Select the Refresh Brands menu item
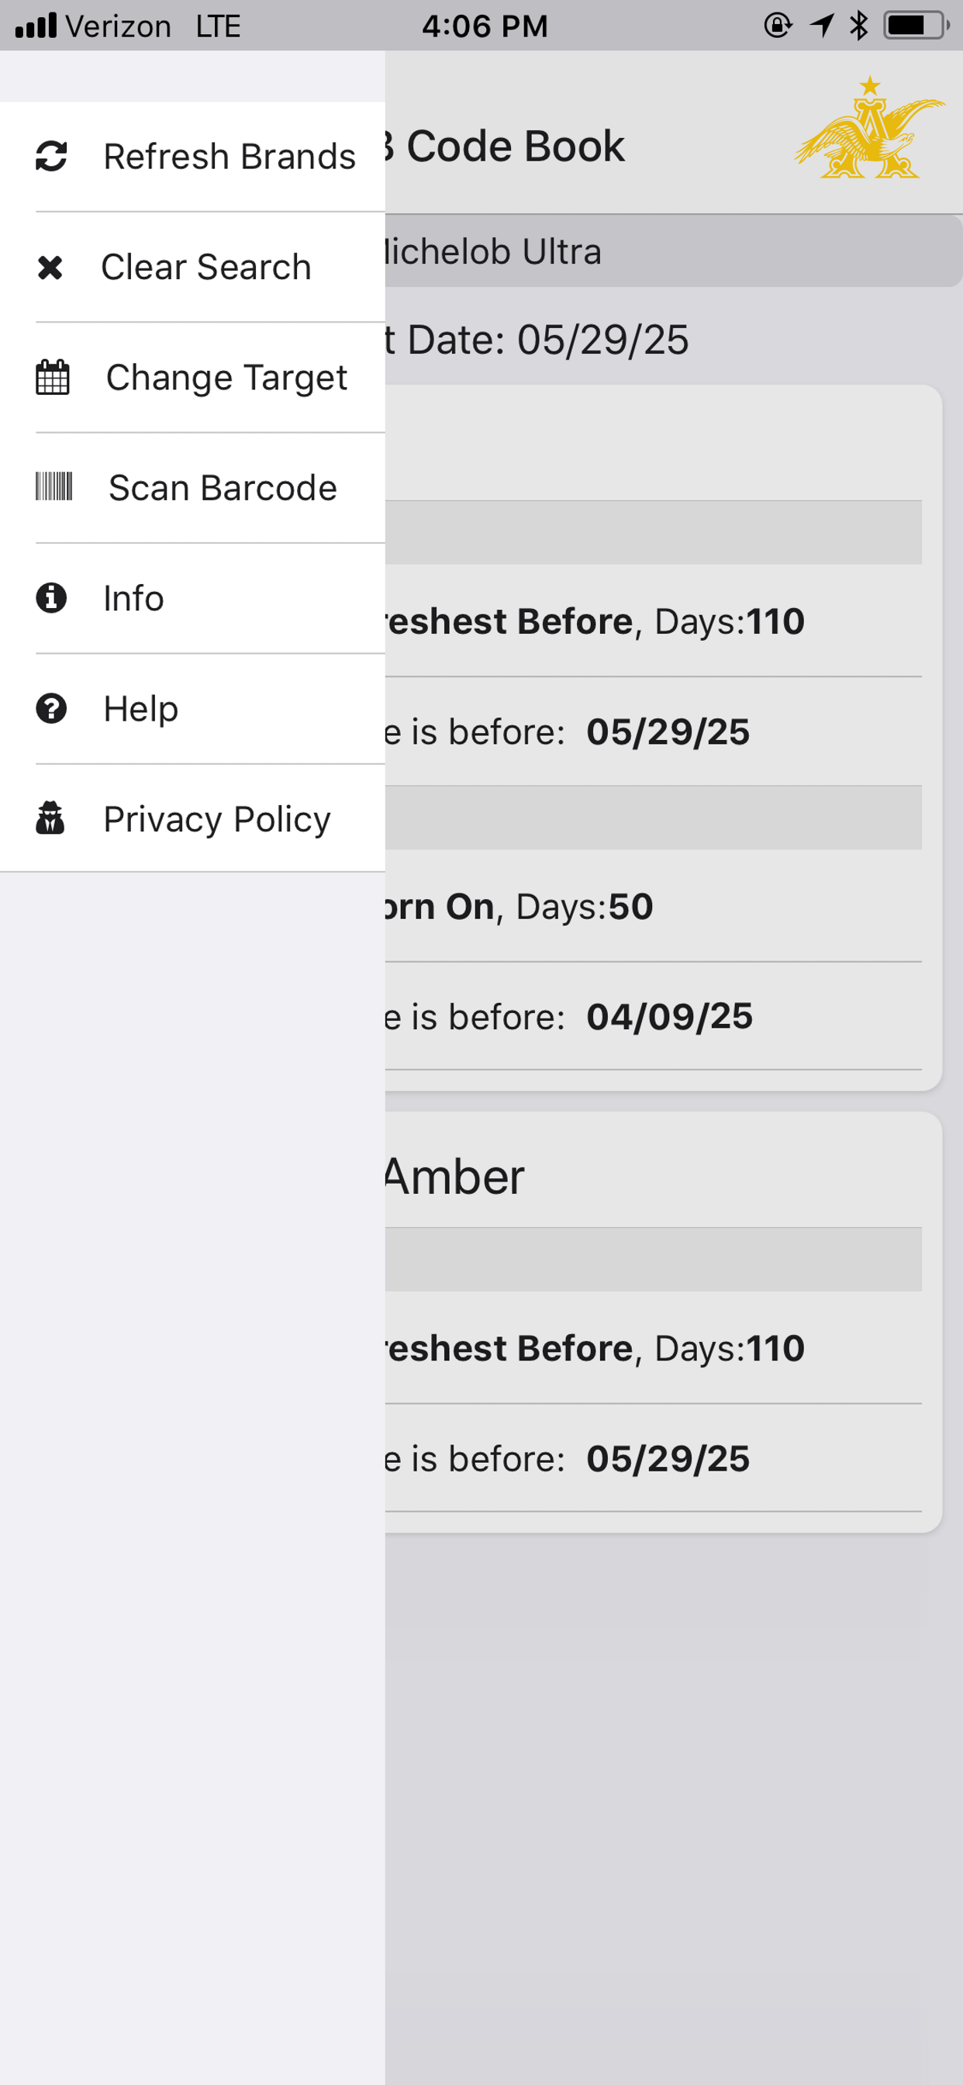 coord(192,157)
